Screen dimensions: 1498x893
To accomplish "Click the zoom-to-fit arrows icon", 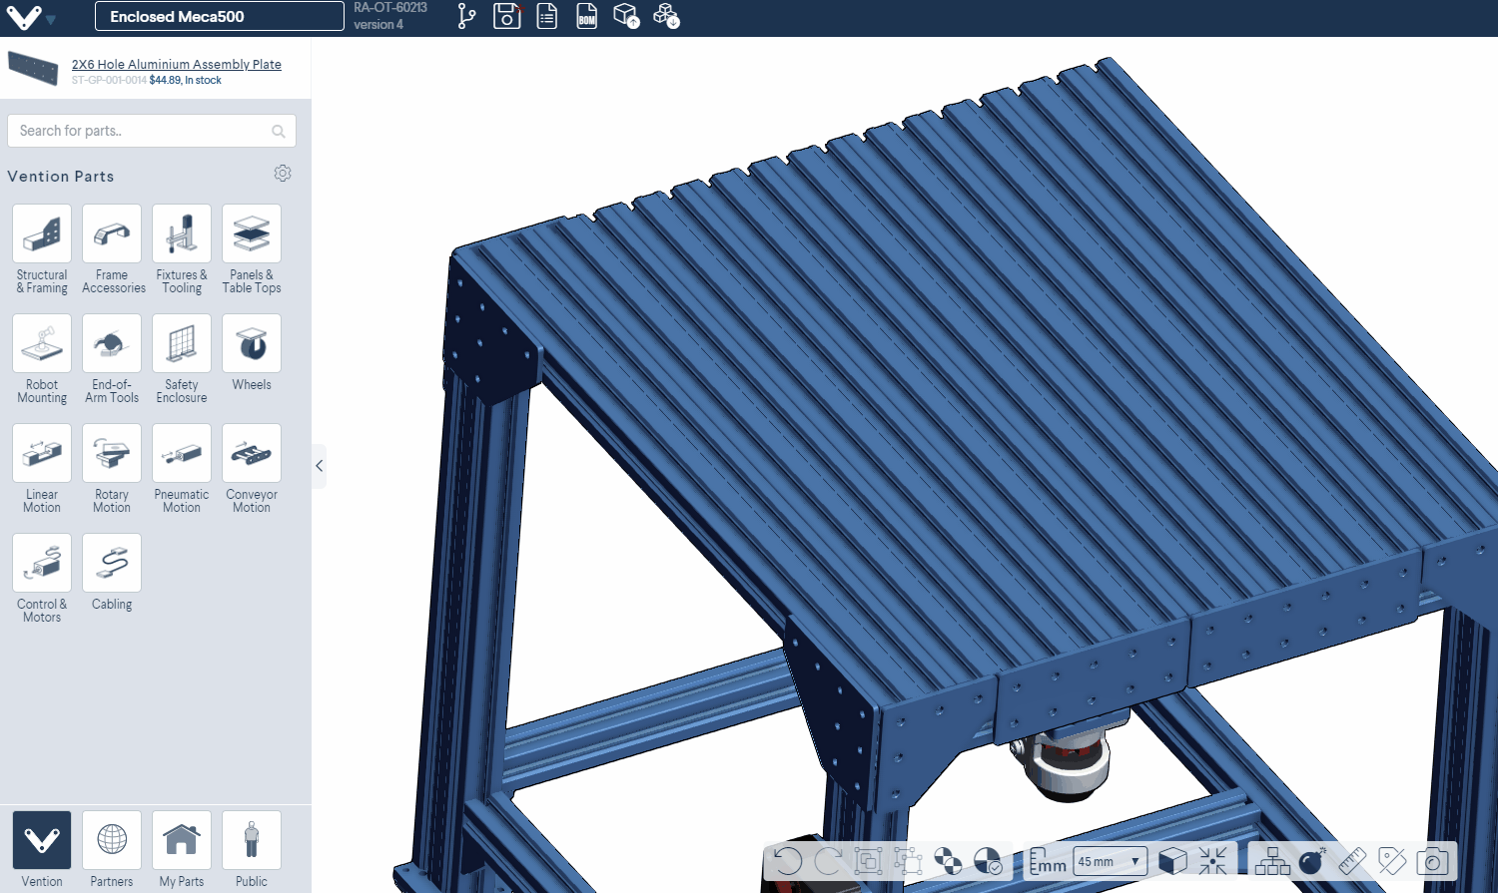I will (x=1213, y=861).
